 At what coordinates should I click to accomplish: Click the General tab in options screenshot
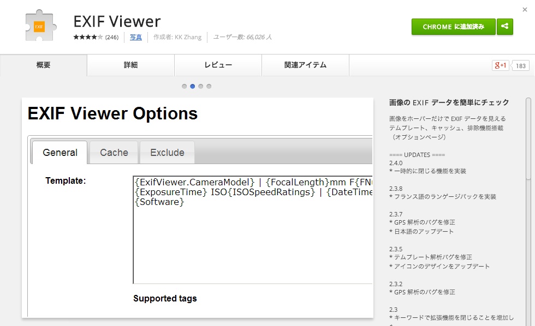(x=60, y=152)
